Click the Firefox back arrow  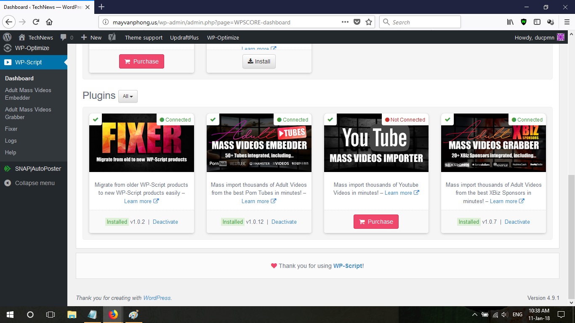tap(9, 22)
